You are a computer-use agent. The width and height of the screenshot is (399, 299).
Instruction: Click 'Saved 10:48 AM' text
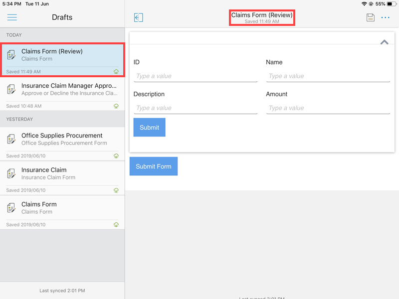tap(24, 106)
